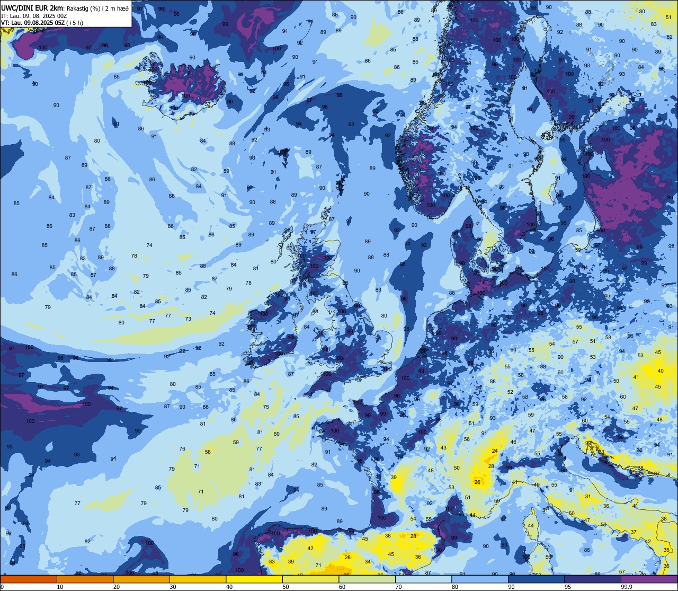Select the 50–60% pale yellow legend segment
The height and width of the screenshot is (591, 678).
(x=310, y=579)
